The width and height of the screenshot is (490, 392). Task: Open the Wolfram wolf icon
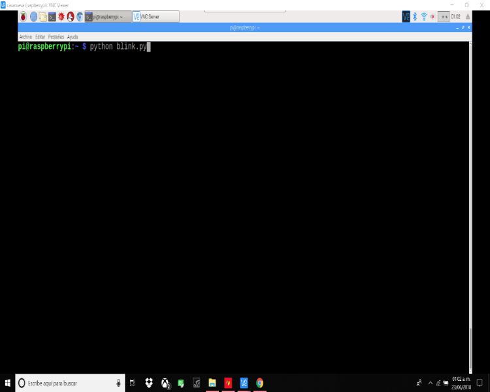pyautogui.click(x=71, y=17)
